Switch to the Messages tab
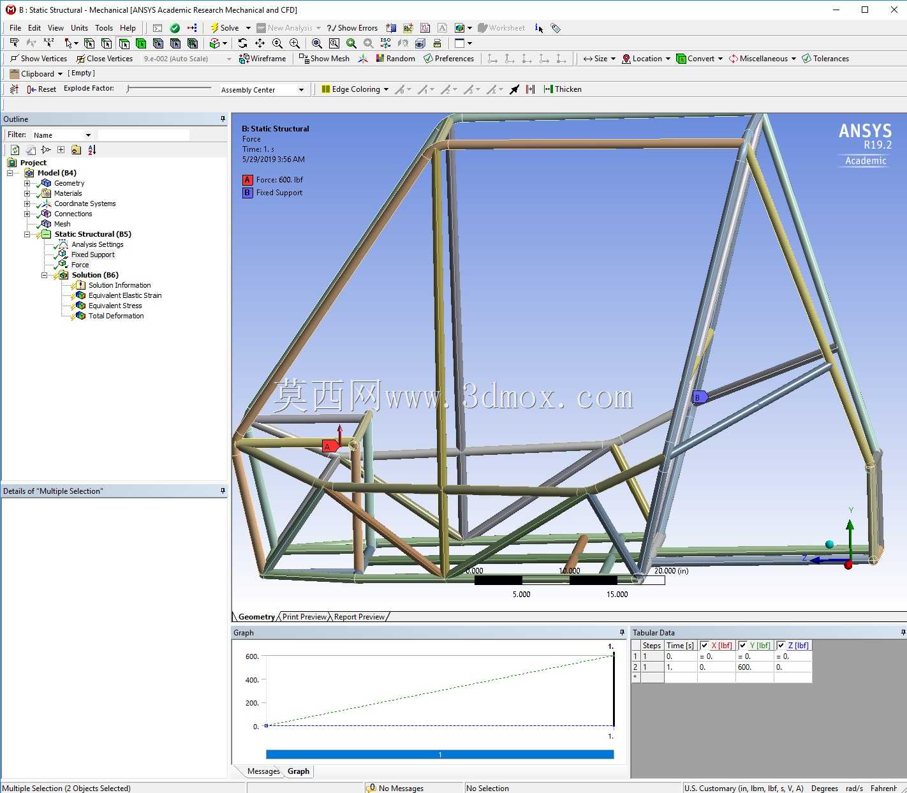 [x=263, y=771]
